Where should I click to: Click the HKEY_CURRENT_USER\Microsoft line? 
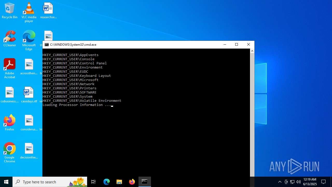click(x=71, y=80)
